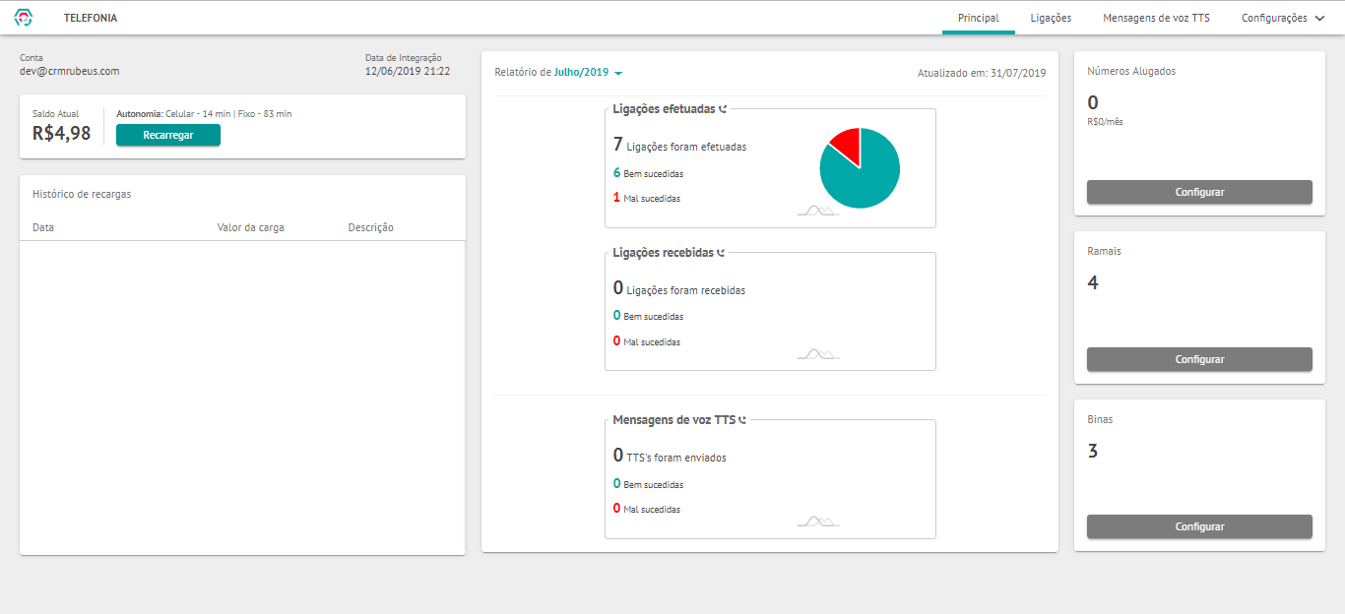
Task: Click Configurar under Binas
Action: click(x=1199, y=526)
